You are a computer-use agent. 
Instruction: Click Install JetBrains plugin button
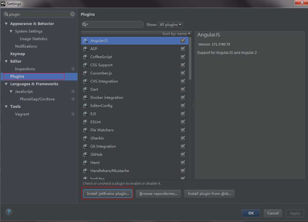pyautogui.click(x=108, y=194)
